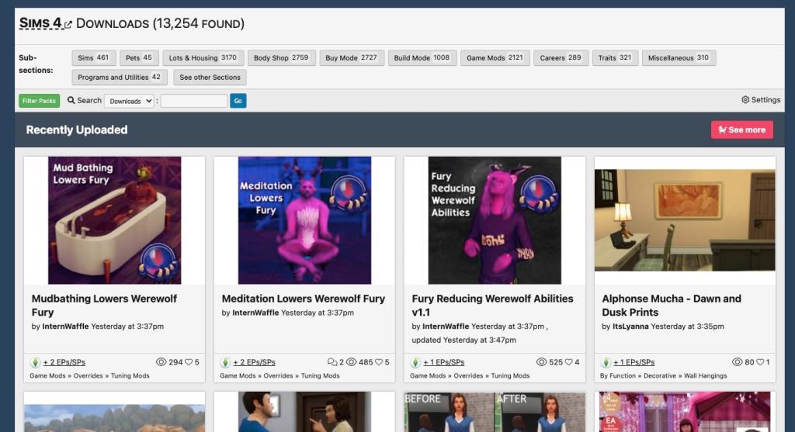The image size is (795, 432).
Task: Click the Decorative category link
Action: pyautogui.click(x=660, y=376)
